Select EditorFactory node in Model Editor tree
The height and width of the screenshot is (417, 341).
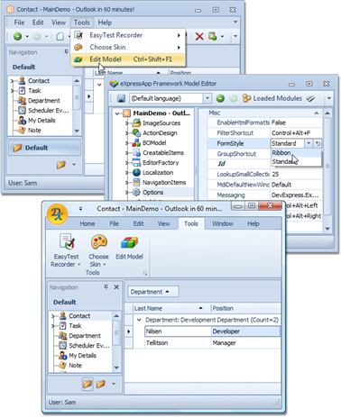tap(161, 163)
